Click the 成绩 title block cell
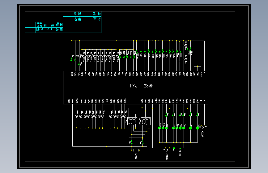 [78, 14]
